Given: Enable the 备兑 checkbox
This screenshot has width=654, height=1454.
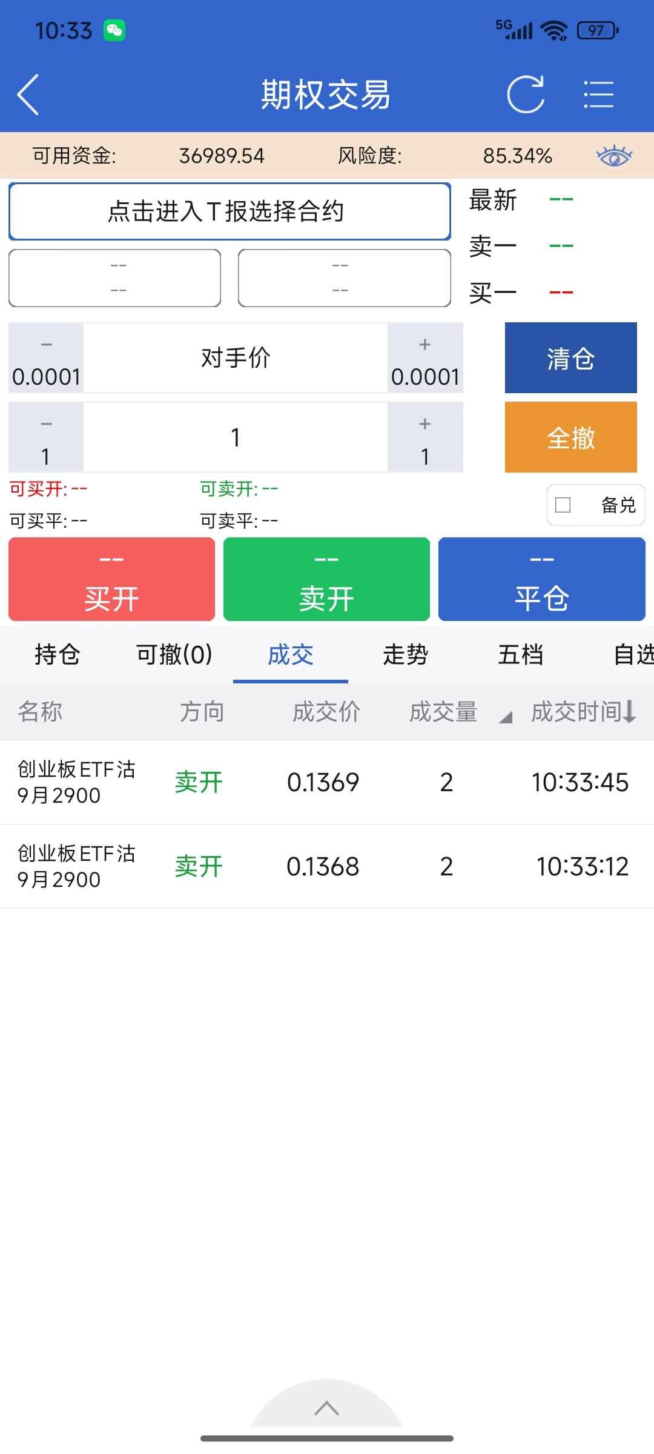Looking at the screenshot, I should pos(563,505).
